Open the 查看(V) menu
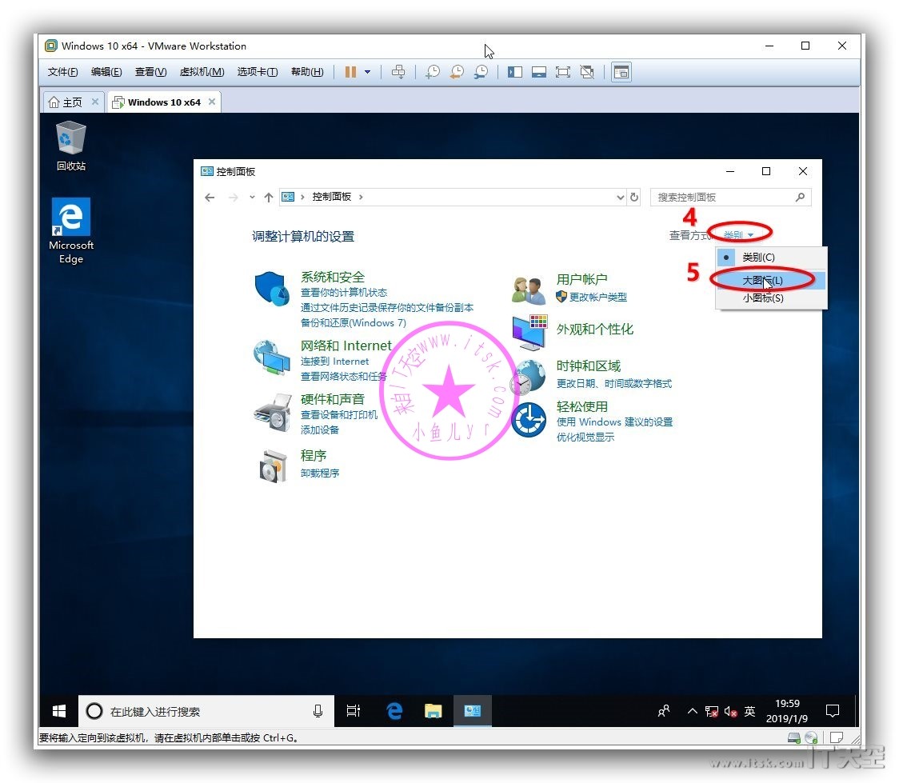The image size is (899, 783). pos(151,72)
